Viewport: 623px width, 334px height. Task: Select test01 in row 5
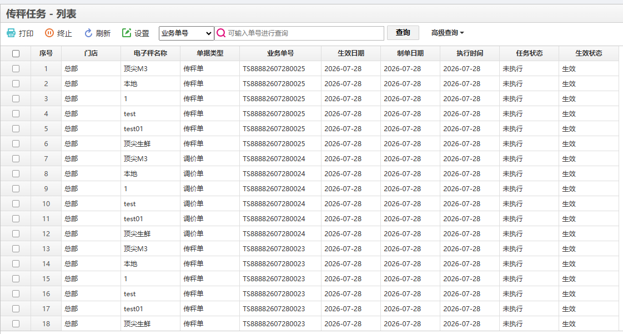click(133, 129)
